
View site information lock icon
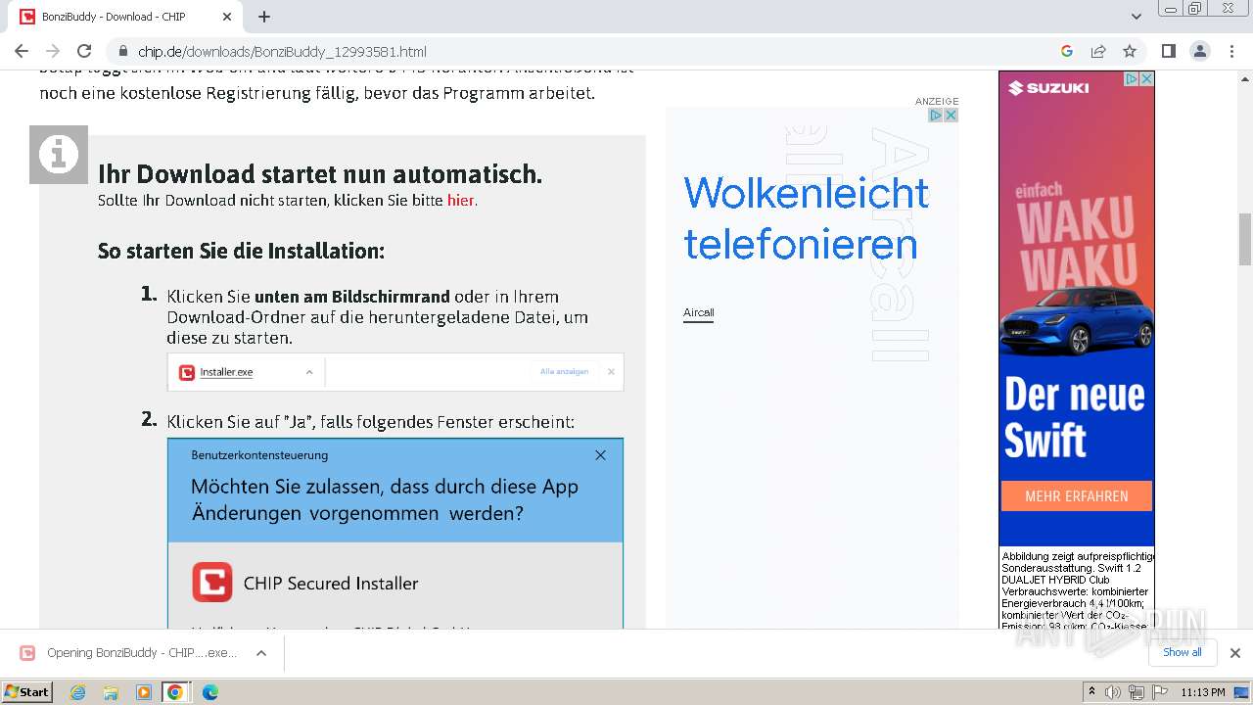coord(123,52)
